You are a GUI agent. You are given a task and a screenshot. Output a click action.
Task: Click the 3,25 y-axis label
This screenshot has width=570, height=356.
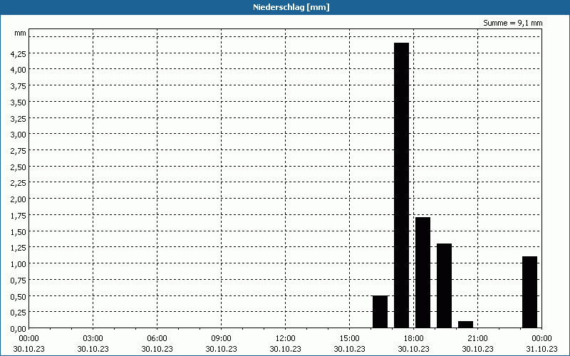(x=19, y=118)
